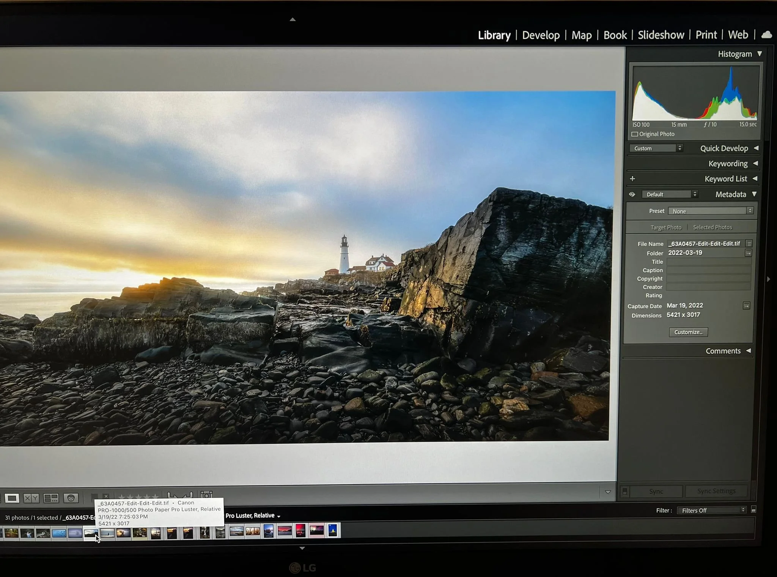
Task: Toggle the filter lock switch
Action: click(x=753, y=510)
